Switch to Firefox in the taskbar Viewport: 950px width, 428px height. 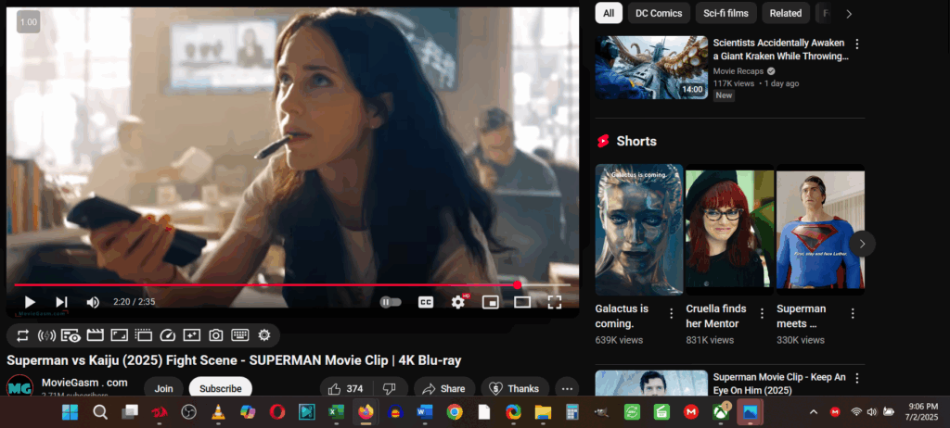[x=366, y=413]
